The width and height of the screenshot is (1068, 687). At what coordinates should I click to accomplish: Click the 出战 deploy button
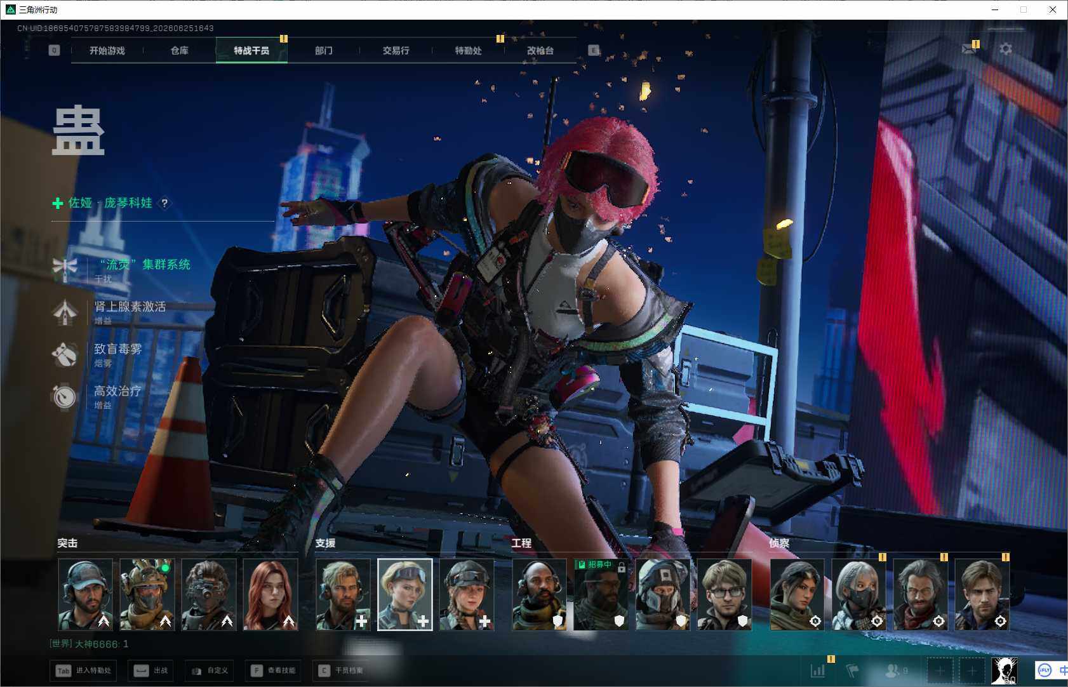point(150,670)
